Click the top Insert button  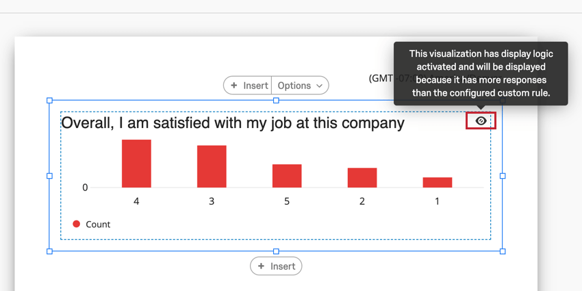pos(248,86)
